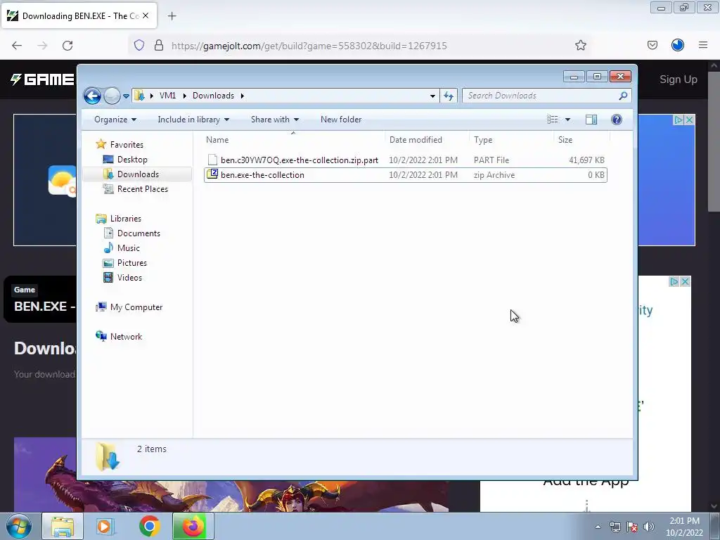The width and height of the screenshot is (720, 540).
Task: Open Desktop in navigation pane
Action: click(x=132, y=160)
